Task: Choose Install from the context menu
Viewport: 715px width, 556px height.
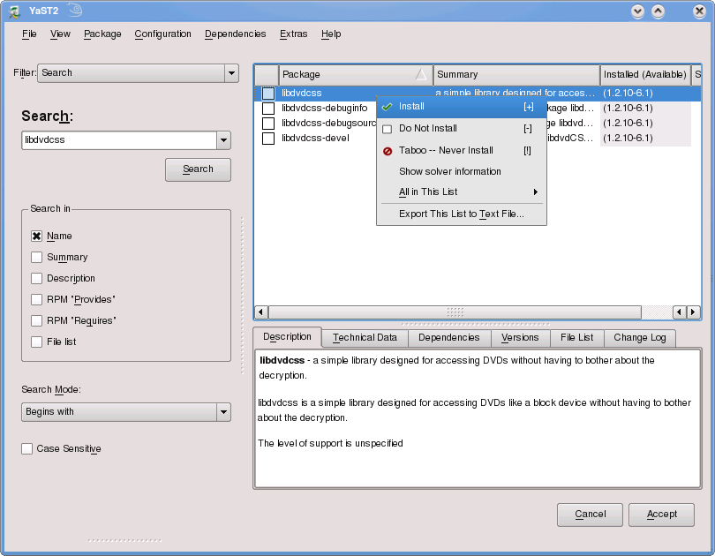Action: click(462, 107)
